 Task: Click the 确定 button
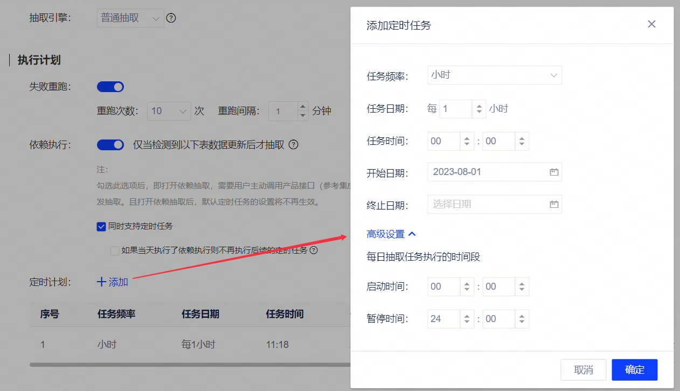coord(634,370)
